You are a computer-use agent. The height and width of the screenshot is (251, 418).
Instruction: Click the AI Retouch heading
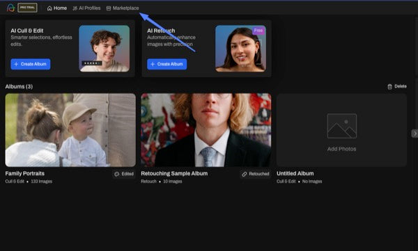tap(161, 31)
